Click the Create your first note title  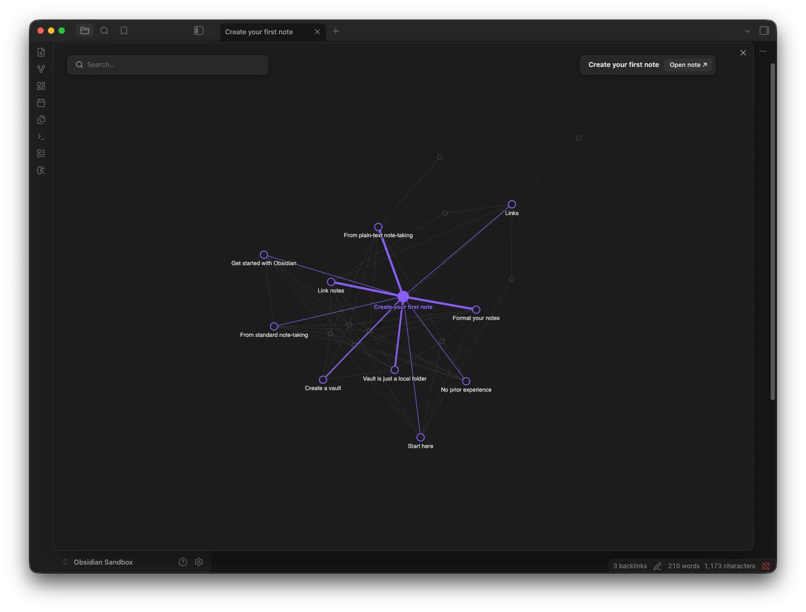coord(624,65)
